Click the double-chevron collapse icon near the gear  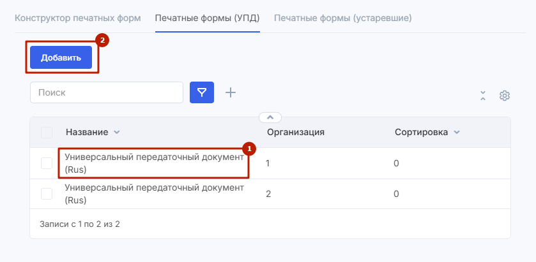[483, 96]
